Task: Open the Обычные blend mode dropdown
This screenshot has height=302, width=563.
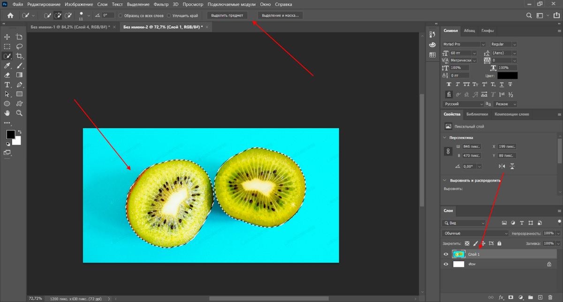Action: pyautogui.click(x=475, y=233)
